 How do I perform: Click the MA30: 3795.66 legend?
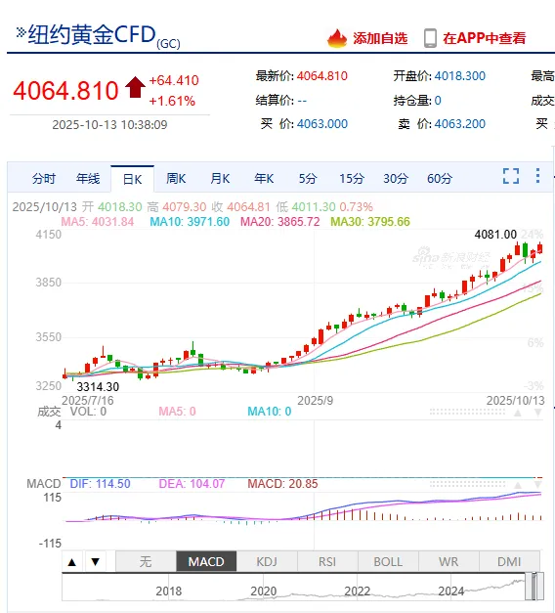[370, 222]
